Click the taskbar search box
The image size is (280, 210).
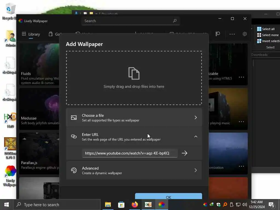pos(57,205)
